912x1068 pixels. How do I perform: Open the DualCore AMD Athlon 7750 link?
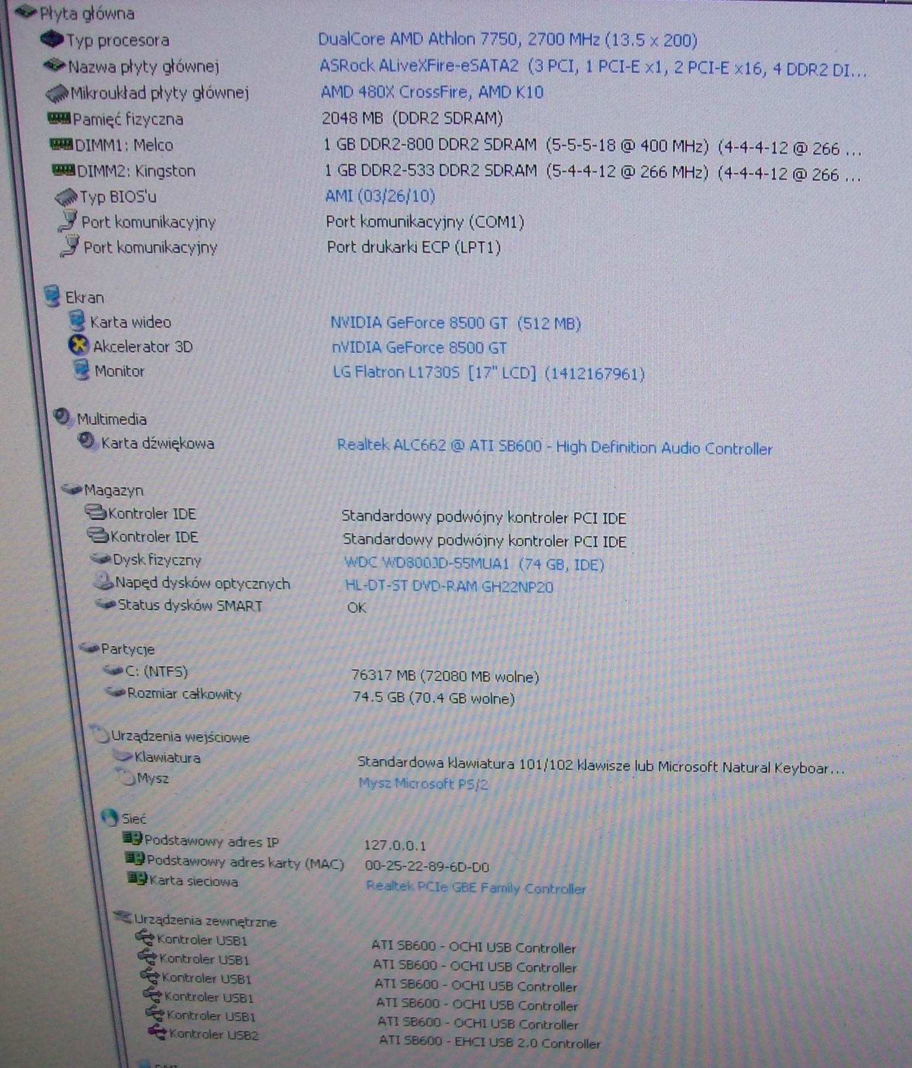tap(507, 40)
